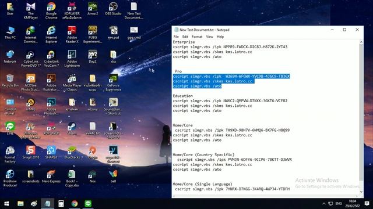Viewport: 373px width, 209px height.
Task: Open the Format menu in Notepad
Action: pyautogui.click(x=197, y=37)
